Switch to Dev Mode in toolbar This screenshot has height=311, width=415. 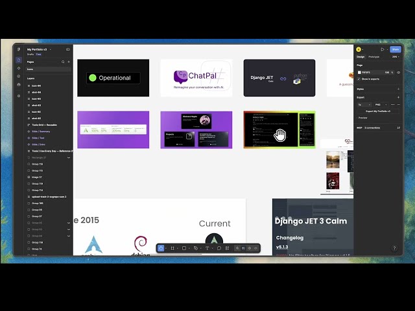click(x=255, y=248)
